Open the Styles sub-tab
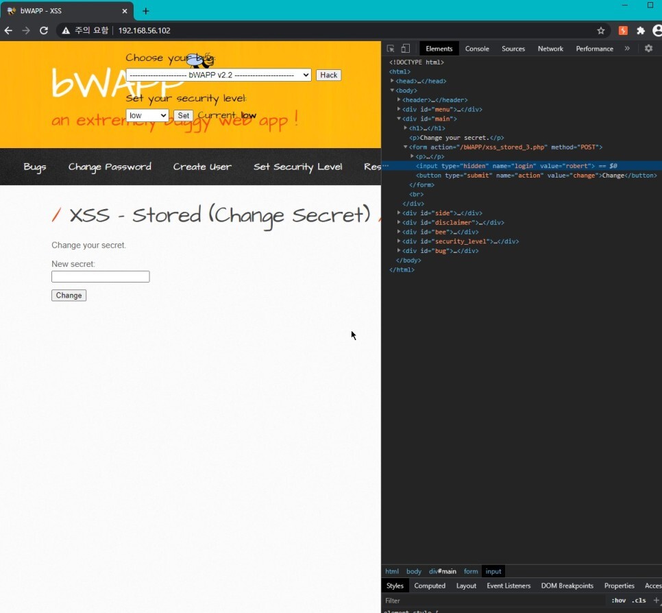The width and height of the screenshot is (662, 613). click(395, 586)
